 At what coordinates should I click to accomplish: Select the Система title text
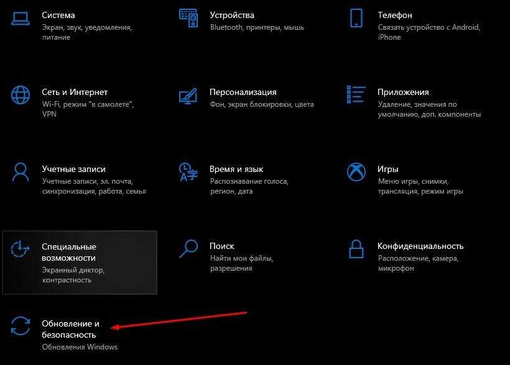(58, 15)
